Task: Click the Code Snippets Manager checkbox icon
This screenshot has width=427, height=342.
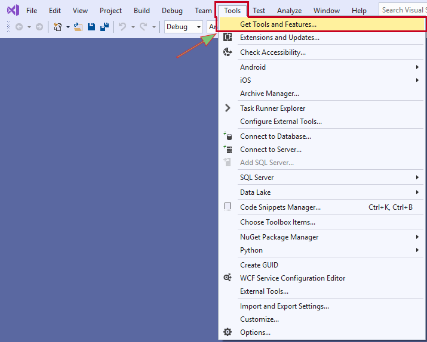Action: (x=228, y=207)
